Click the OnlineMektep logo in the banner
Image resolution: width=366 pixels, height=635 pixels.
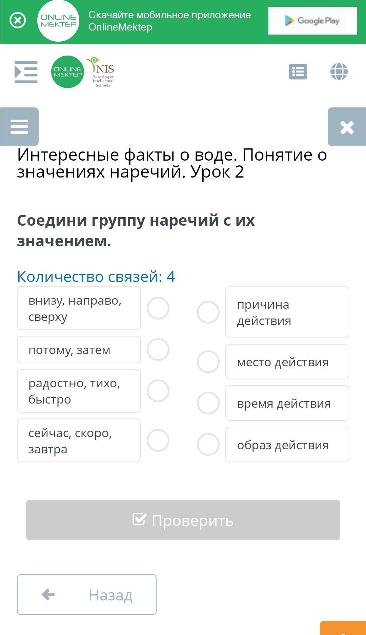point(58,21)
